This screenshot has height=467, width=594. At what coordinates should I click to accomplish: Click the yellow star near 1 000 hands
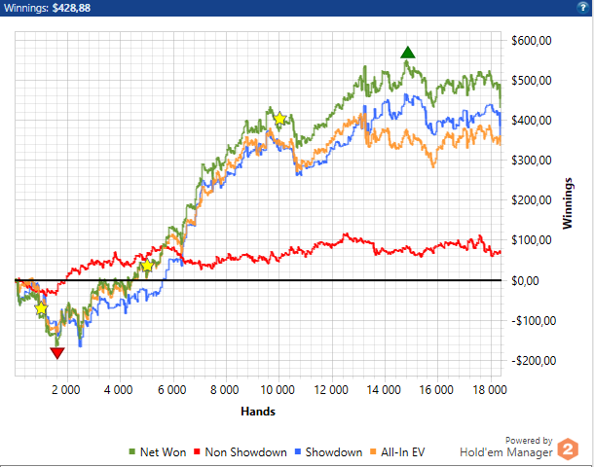pyautogui.click(x=41, y=308)
